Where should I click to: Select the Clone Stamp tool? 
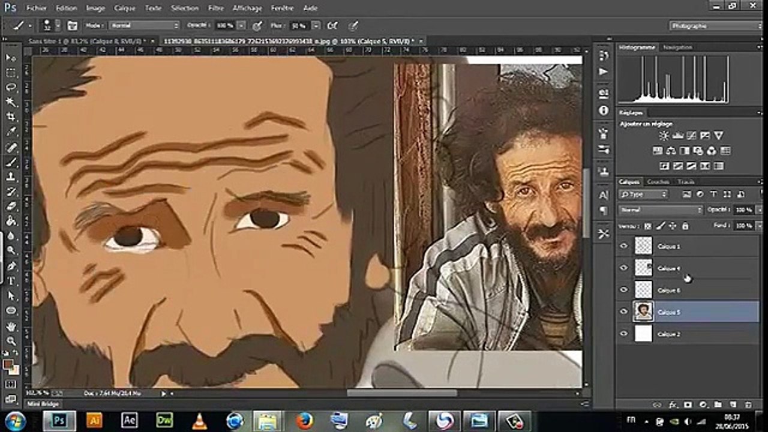click(11, 177)
